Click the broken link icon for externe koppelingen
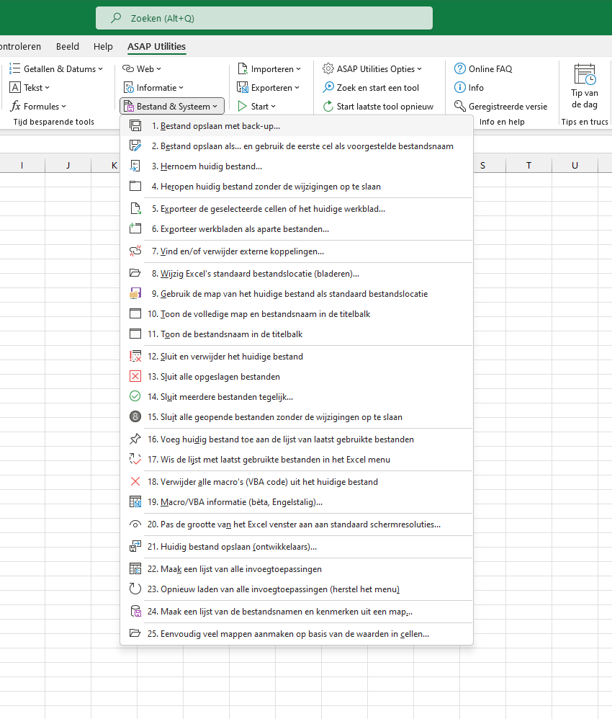The height and width of the screenshot is (719, 612). [135, 251]
